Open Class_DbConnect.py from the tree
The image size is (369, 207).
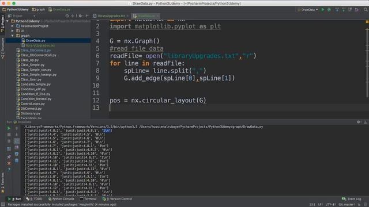[35, 50]
